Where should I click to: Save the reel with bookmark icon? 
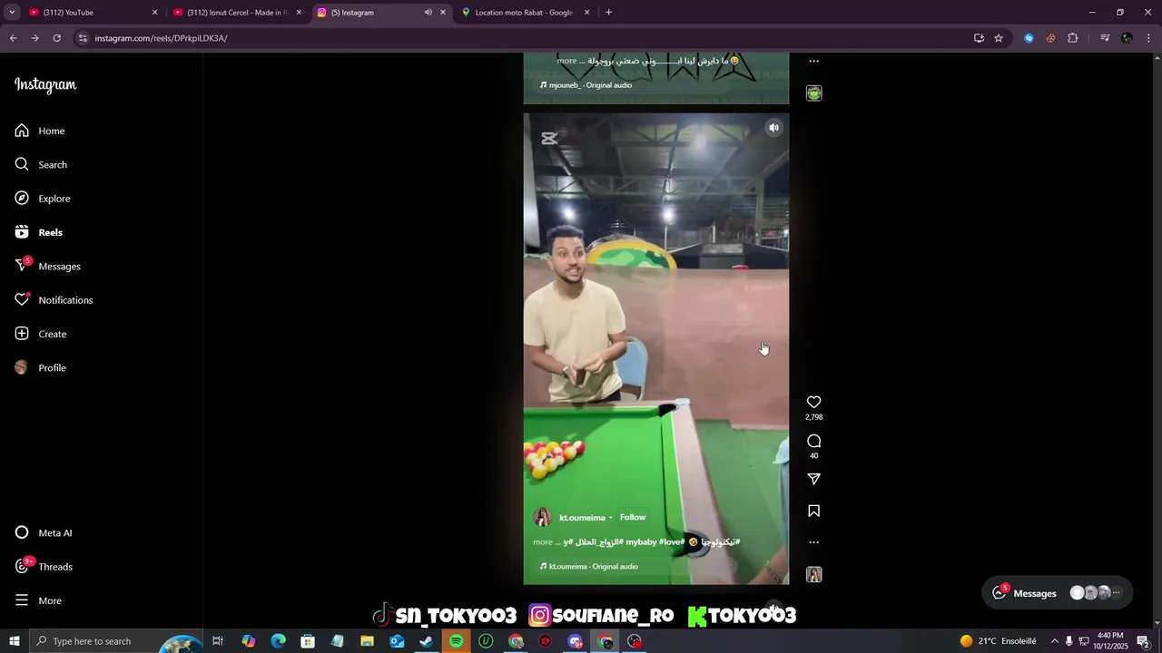click(814, 512)
